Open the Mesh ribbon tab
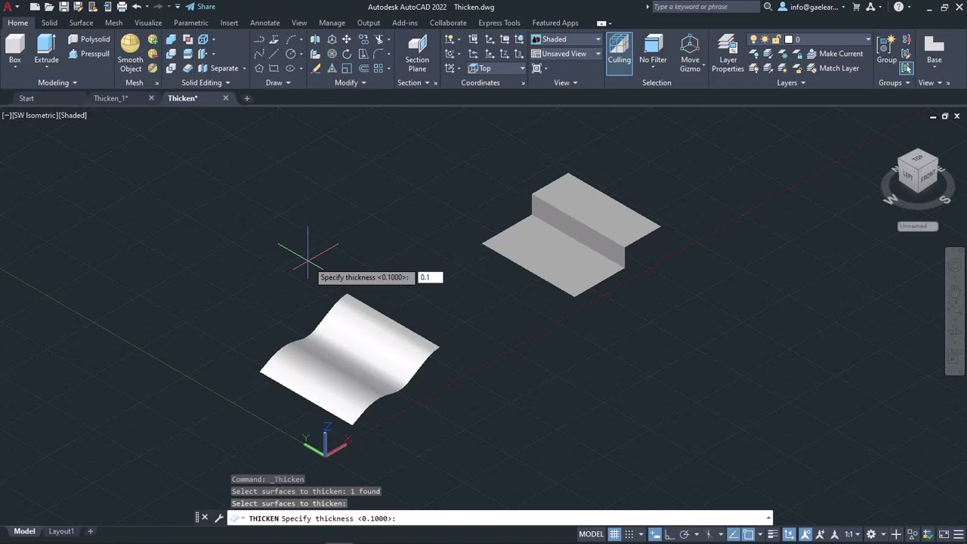The width and height of the screenshot is (967, 544). click(113, 23)
